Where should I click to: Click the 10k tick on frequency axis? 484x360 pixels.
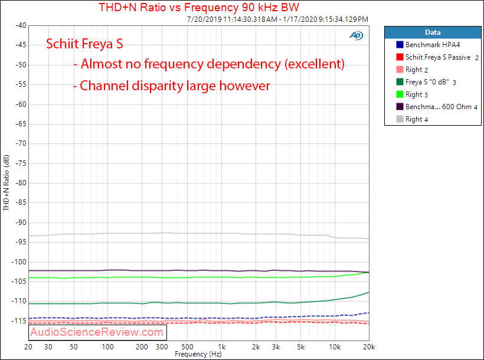click(x=335, y=347)
